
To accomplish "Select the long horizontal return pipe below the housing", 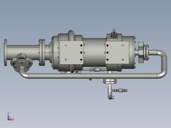I will [93, 76].
